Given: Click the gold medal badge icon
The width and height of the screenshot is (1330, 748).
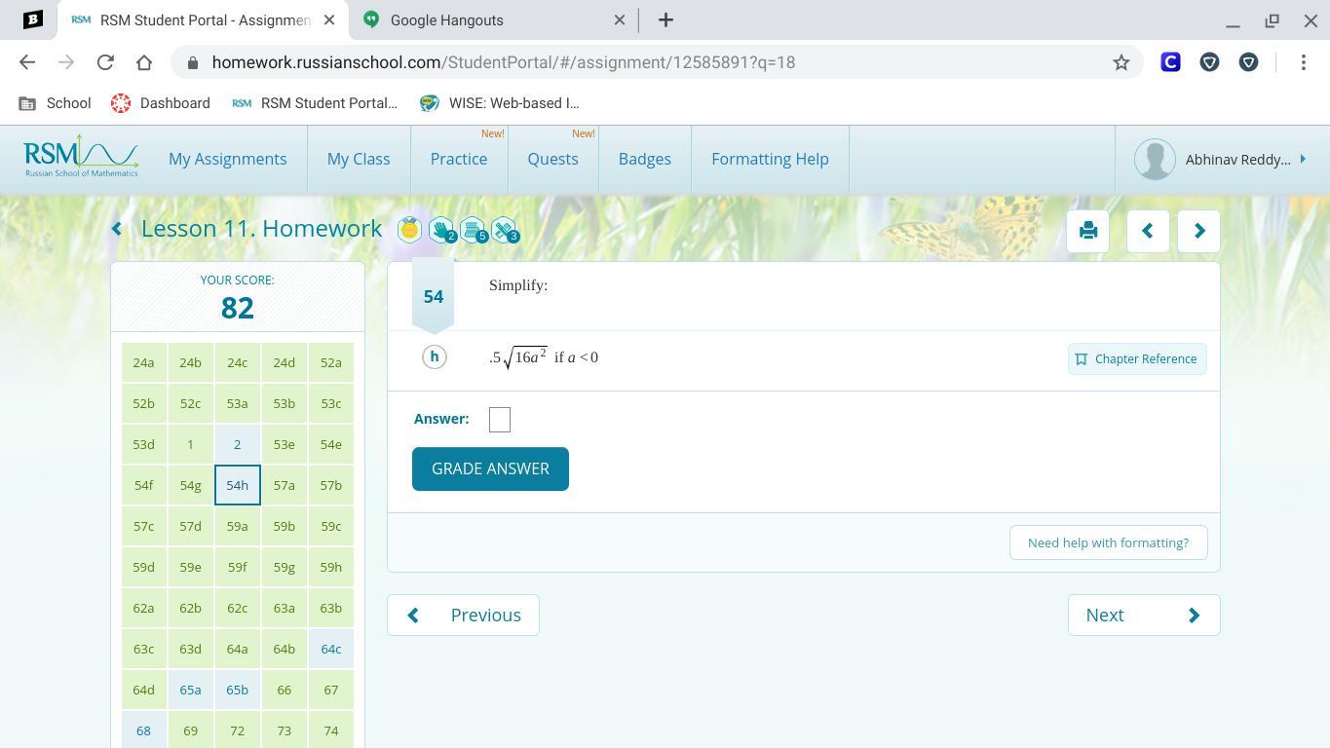Looking at the screenshot, I should click(409, 230).
